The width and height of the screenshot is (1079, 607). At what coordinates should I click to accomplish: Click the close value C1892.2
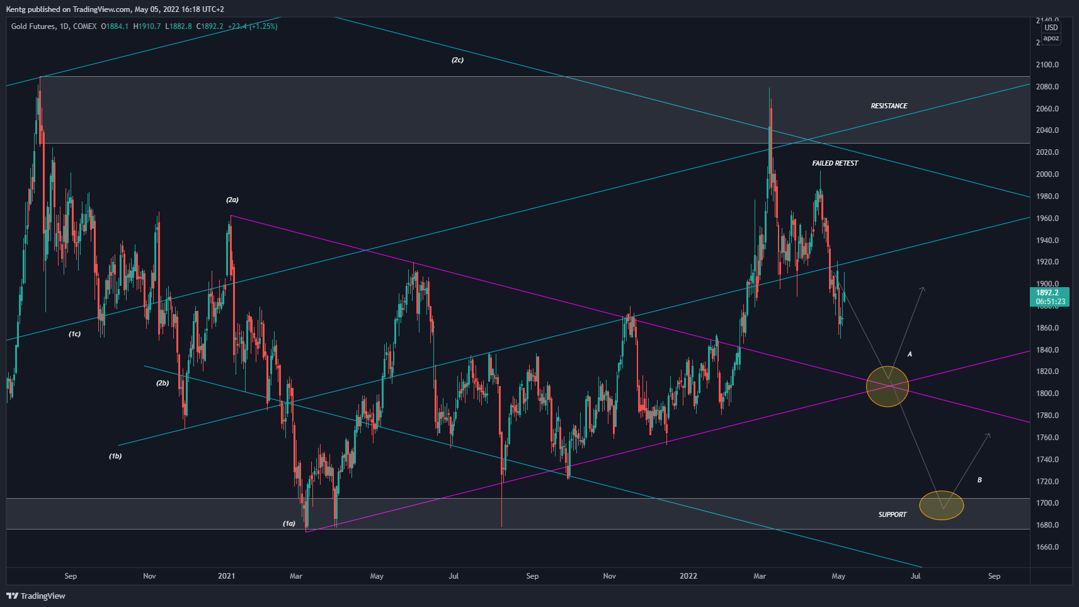[210, 26]
